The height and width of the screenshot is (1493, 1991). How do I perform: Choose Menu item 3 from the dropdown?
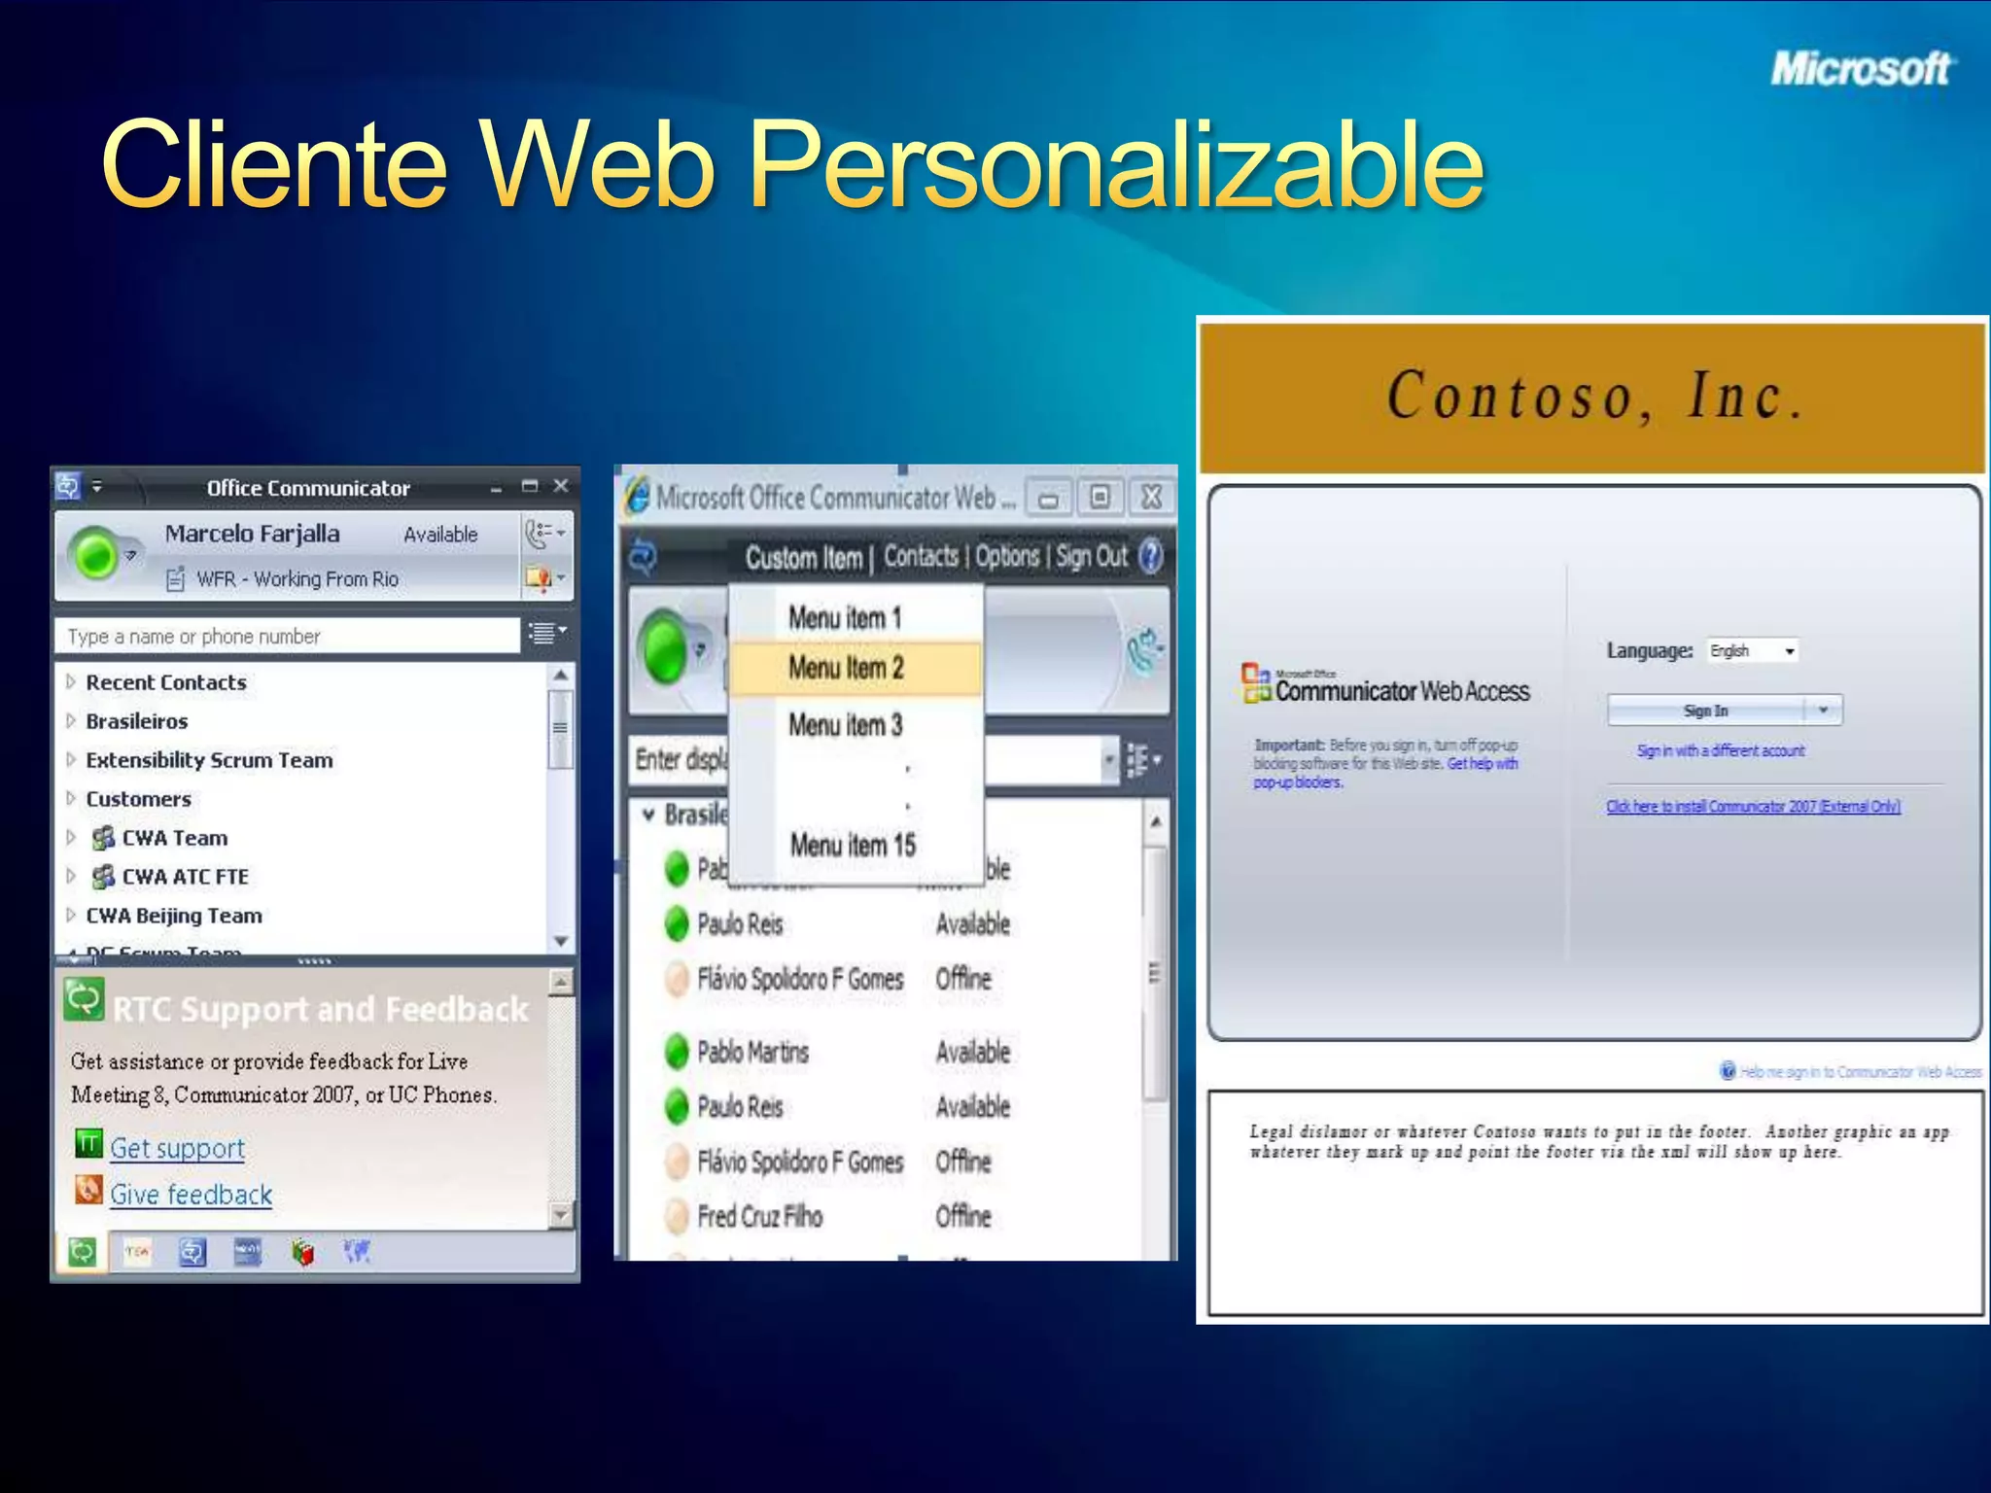click(x=856, y=724)
